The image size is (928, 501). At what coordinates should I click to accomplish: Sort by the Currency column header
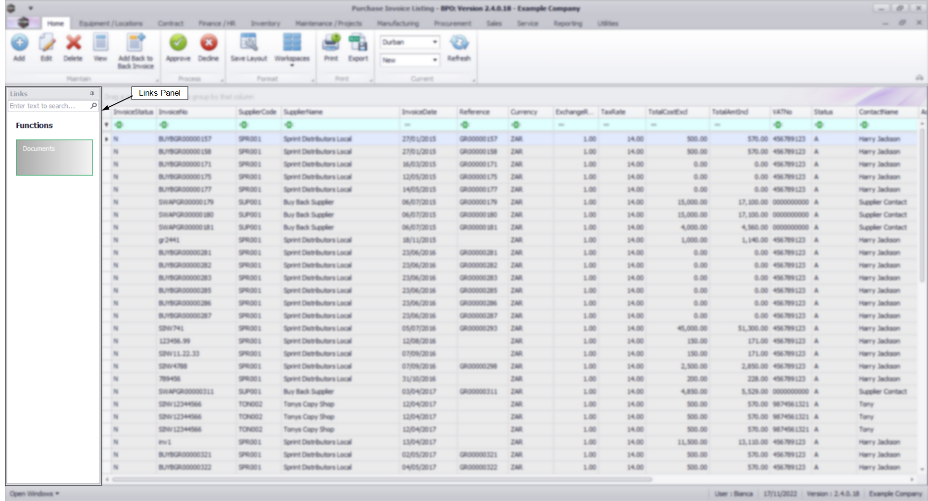tap(531, 112)
